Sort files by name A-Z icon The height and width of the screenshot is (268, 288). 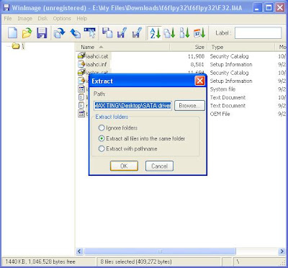(x=155, y=32)
